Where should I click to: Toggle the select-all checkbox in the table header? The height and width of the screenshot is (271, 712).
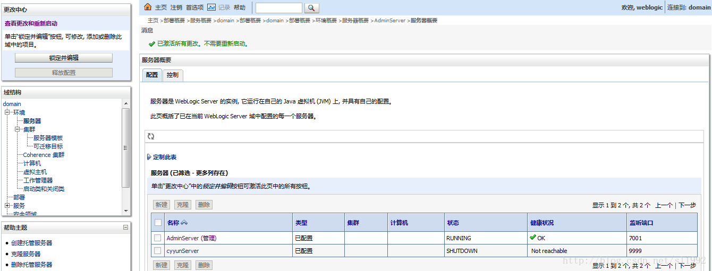[x=158, y=223]
